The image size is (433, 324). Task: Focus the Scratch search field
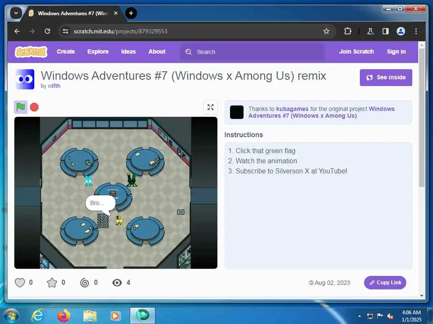click(x=252, y=52)
